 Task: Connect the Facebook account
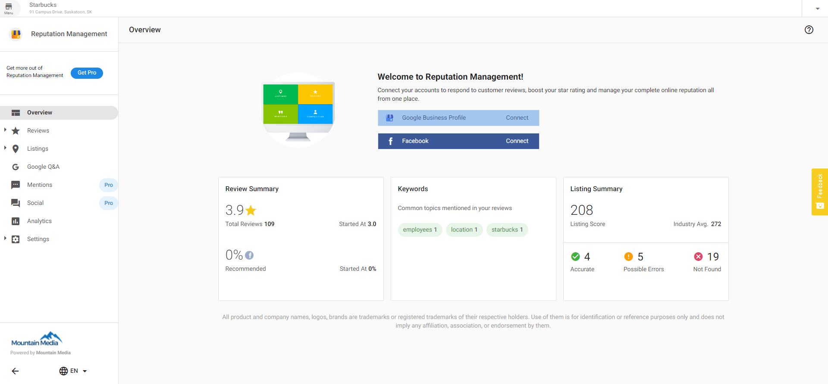[x=458, y=141]
